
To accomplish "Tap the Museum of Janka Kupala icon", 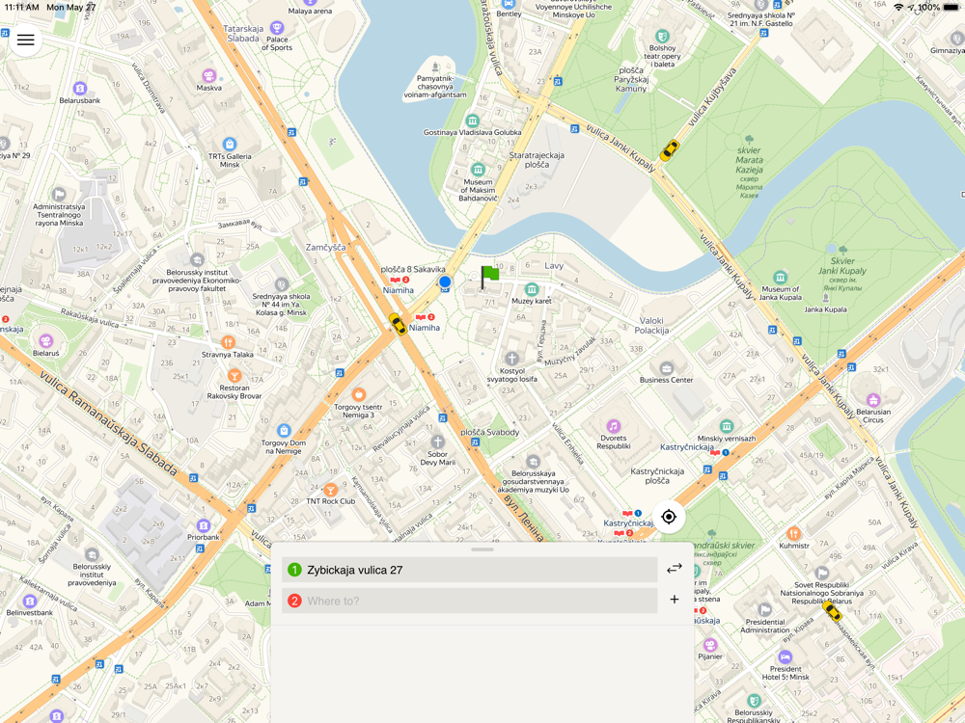I will [x=780, y=278].
